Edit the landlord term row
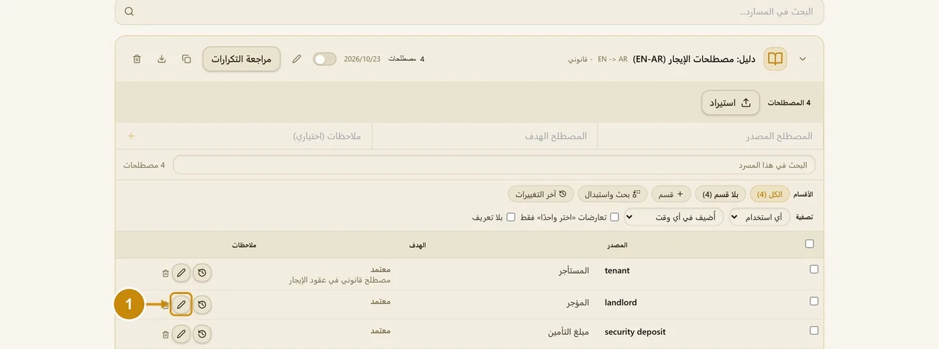 (x=181, y=305)
